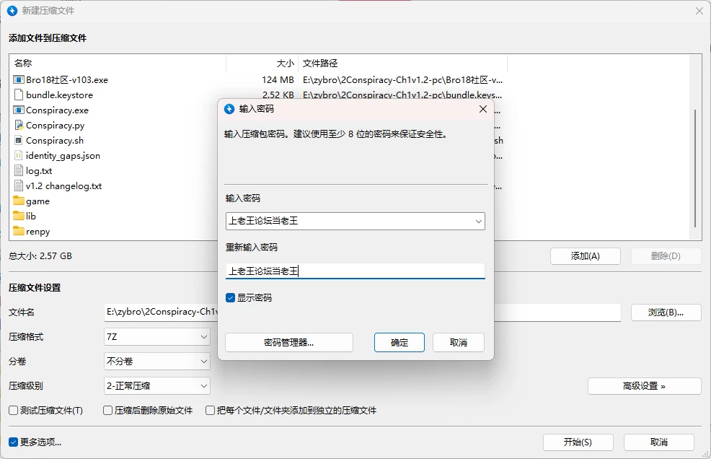Screen dimensions: 711x459
Task: Select the Conspiracy.sh row name
Action: point(55,141)
